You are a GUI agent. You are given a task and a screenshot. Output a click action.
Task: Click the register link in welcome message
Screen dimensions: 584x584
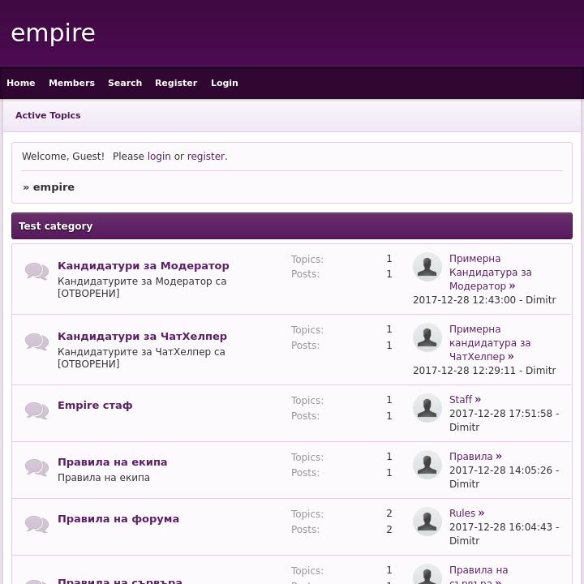206,157
